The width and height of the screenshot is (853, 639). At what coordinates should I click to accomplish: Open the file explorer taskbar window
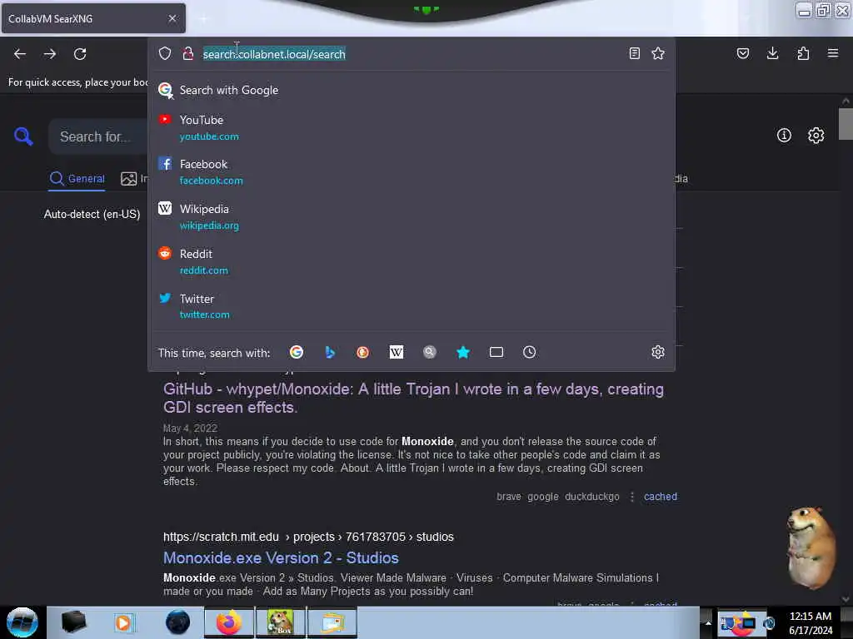332,622
